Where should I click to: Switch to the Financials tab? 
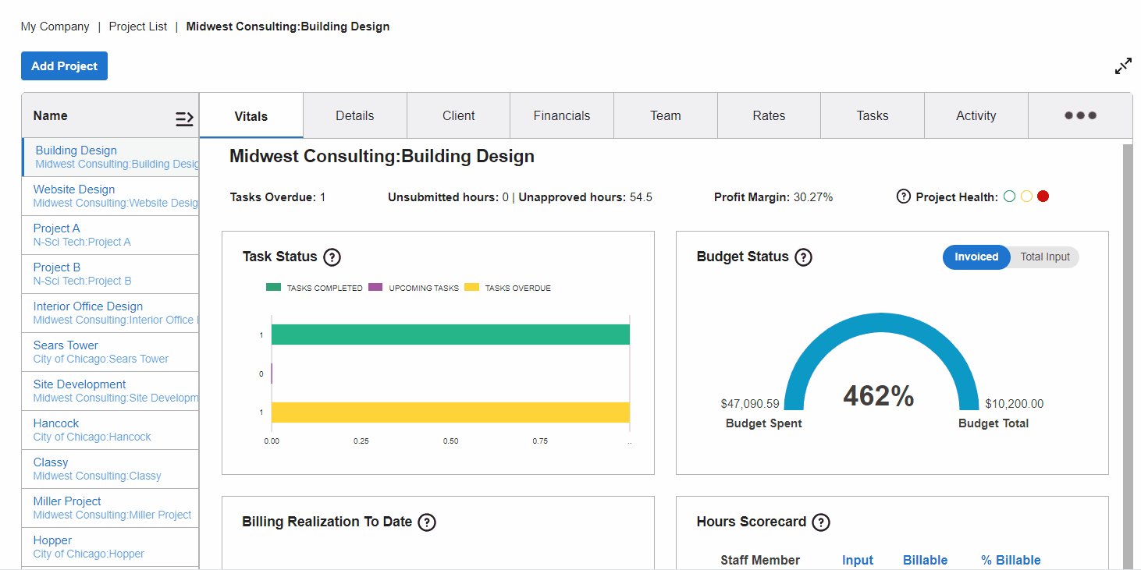(562, 115)
